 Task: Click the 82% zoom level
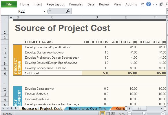click(122, 114)
